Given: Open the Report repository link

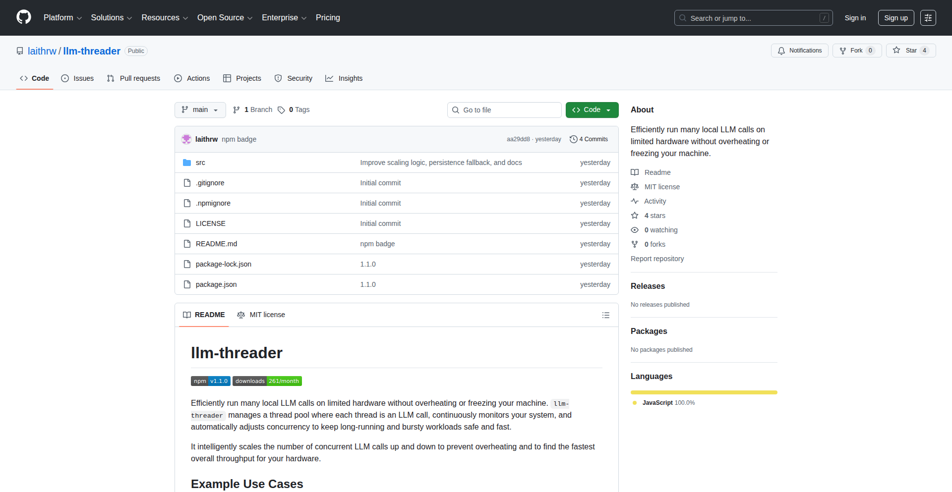Looking at the screenshot, I should pyautogui.click(x=657, y=259).
